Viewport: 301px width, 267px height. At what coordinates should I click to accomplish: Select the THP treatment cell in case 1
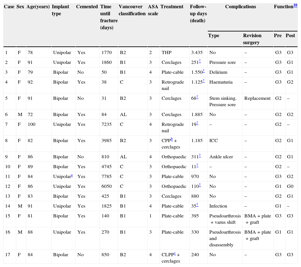pyautogui.click(x=166, y=53)
